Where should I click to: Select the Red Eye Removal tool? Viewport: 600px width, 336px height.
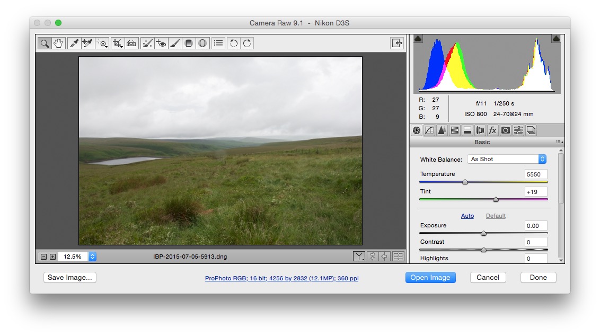point(162,43)
